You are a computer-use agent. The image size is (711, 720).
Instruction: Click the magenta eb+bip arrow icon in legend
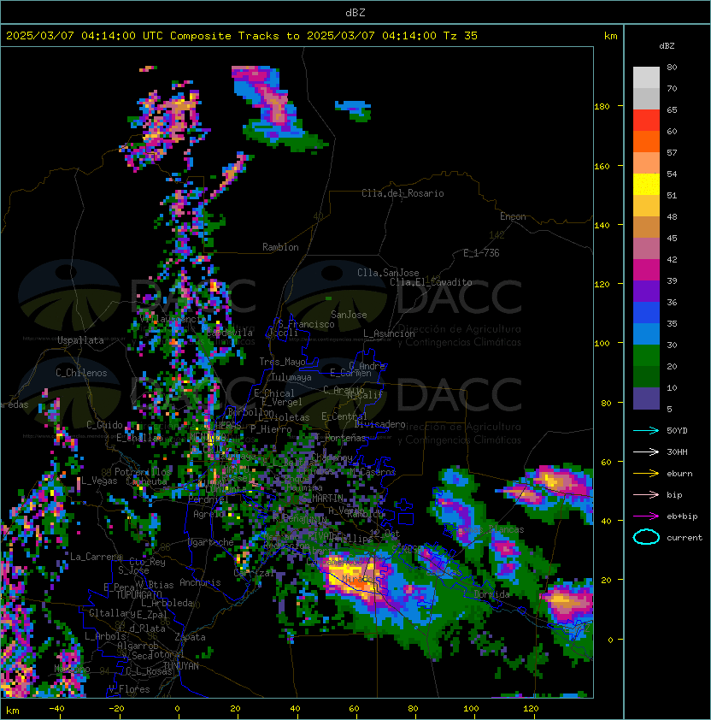point(646,516)
